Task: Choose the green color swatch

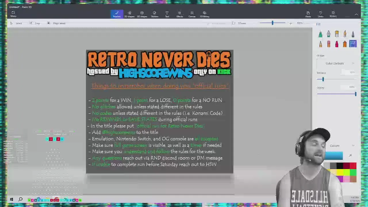Action: tap(353, 172)
